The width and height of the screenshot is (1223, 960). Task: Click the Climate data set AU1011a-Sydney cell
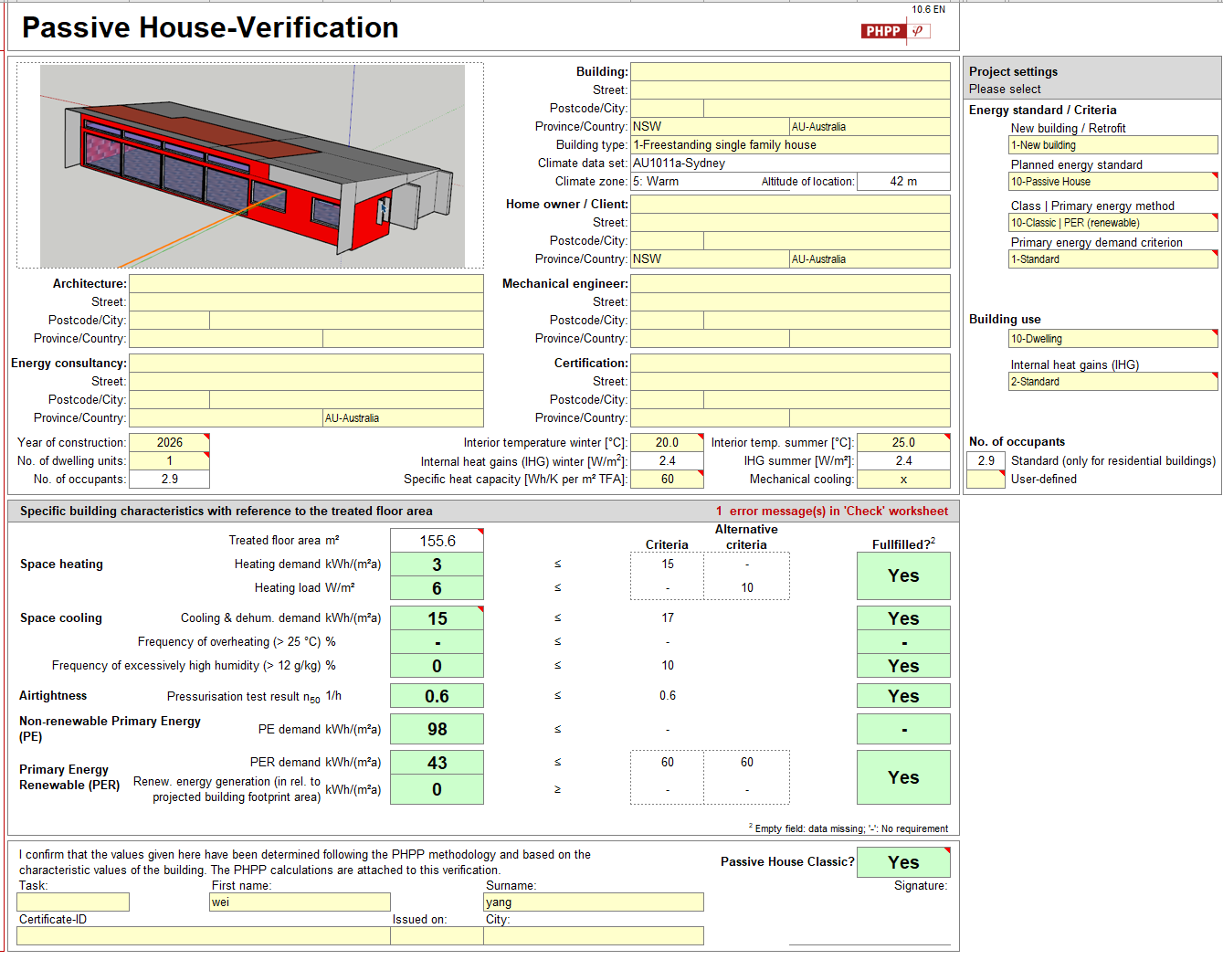point(790,164)
